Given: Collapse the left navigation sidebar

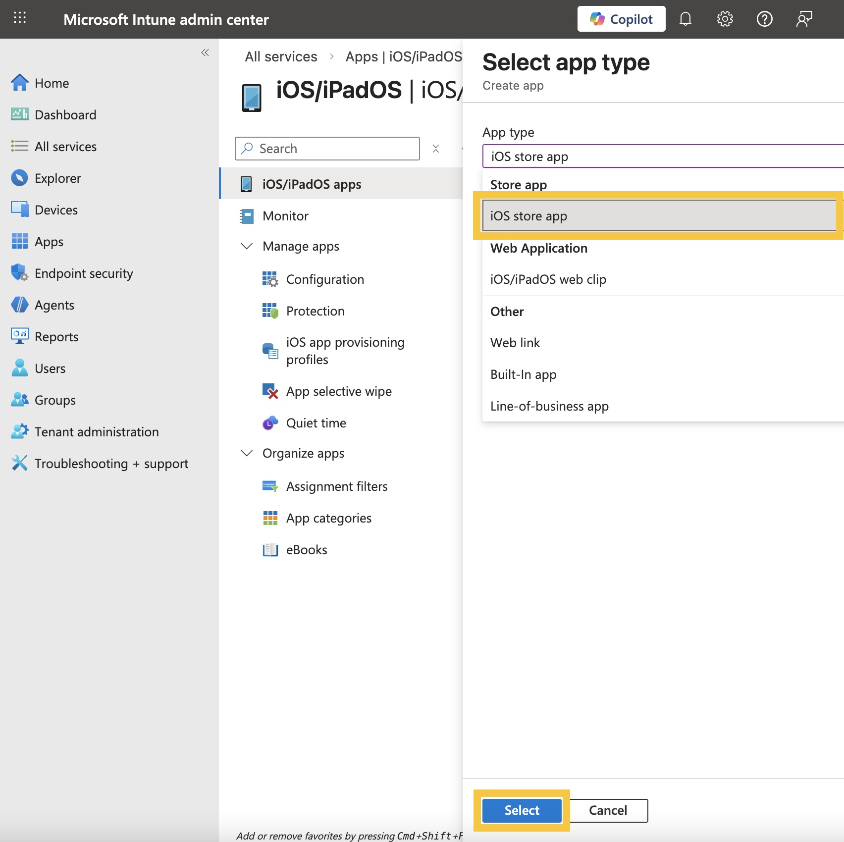Looking at the screenshot, I should point(205,53).
